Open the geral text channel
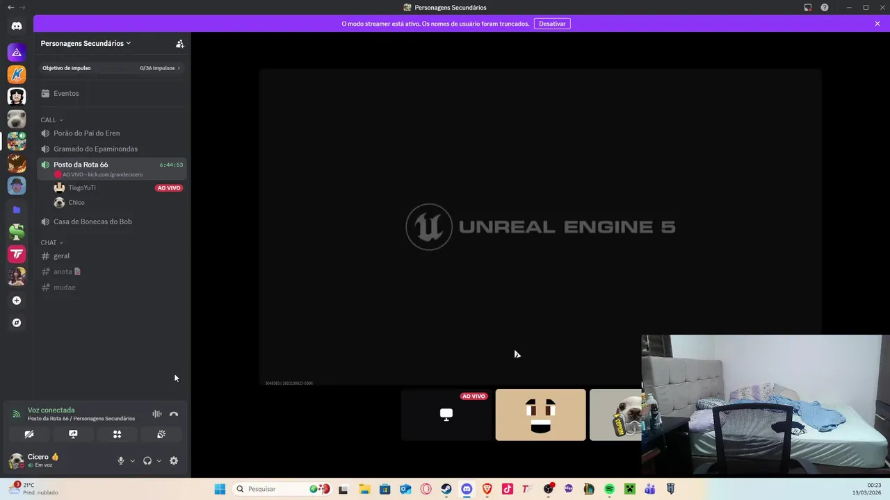This screenshot has width=890, height=500. coord(111,256)
